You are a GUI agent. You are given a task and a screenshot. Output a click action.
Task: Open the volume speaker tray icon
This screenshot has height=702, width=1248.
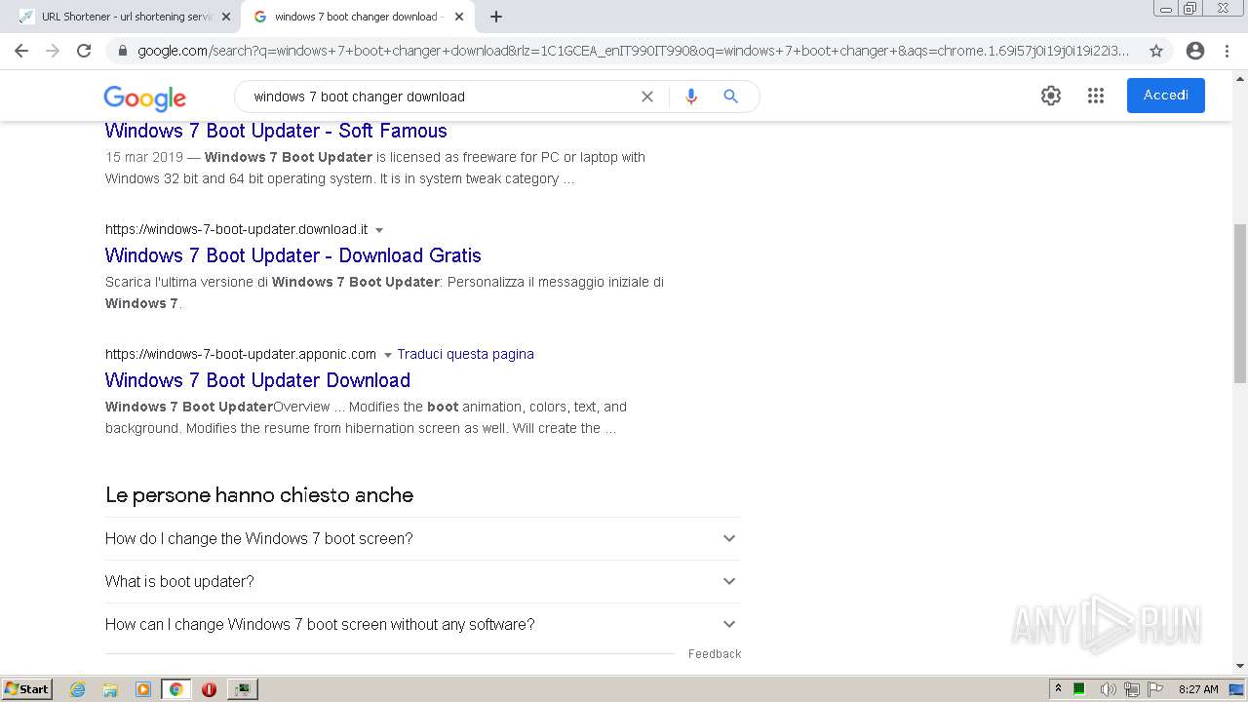[1108, 689]
